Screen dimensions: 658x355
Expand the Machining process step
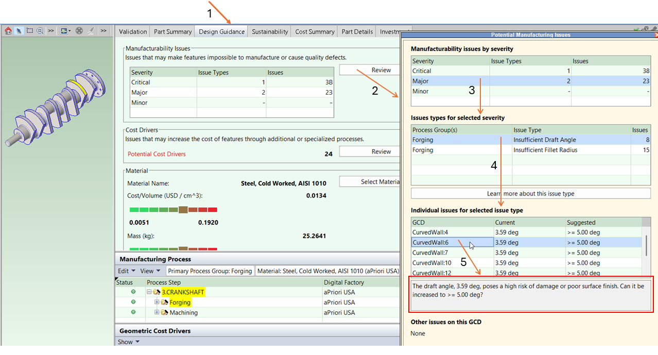[157, 312]
